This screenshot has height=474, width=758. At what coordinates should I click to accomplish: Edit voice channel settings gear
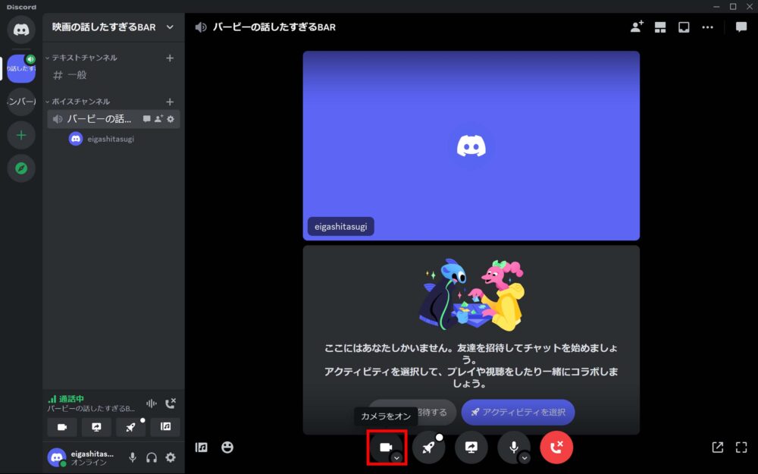[x=171, y=119]
